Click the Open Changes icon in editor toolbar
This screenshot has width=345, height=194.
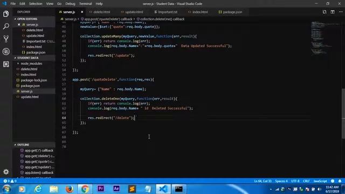pyautogui.click(x=325, y=12)
